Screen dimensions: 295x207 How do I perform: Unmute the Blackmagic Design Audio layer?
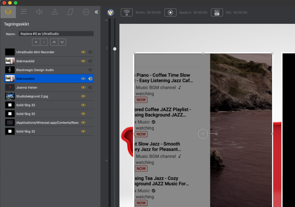tap(90, 70)
